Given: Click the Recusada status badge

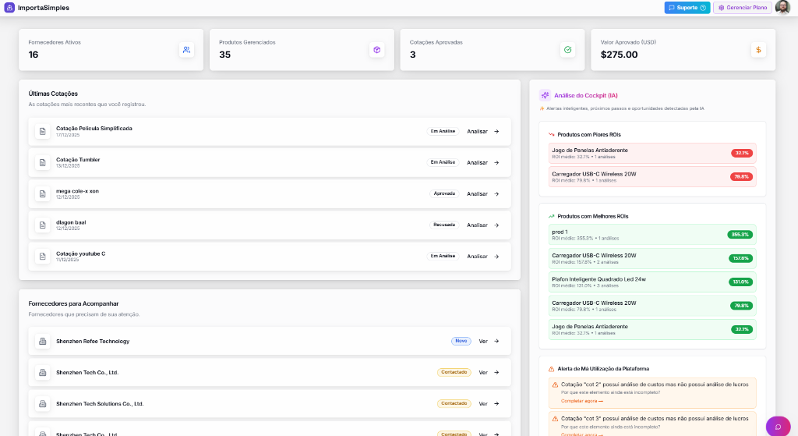Looking at the screenshot, I should [444, 225].
